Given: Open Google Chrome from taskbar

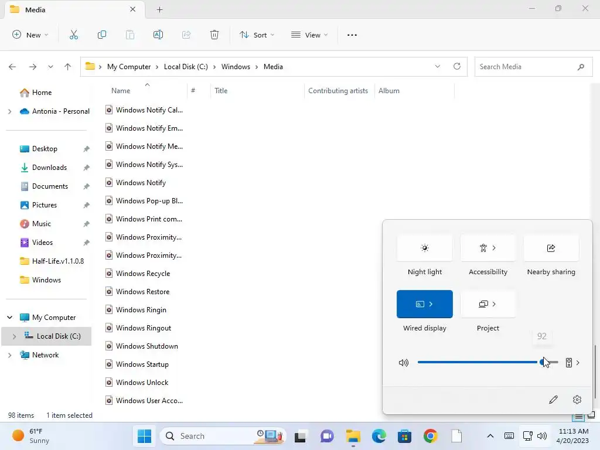Looking at the screenshot, I should pyautogui.click(x=431, y=436).
